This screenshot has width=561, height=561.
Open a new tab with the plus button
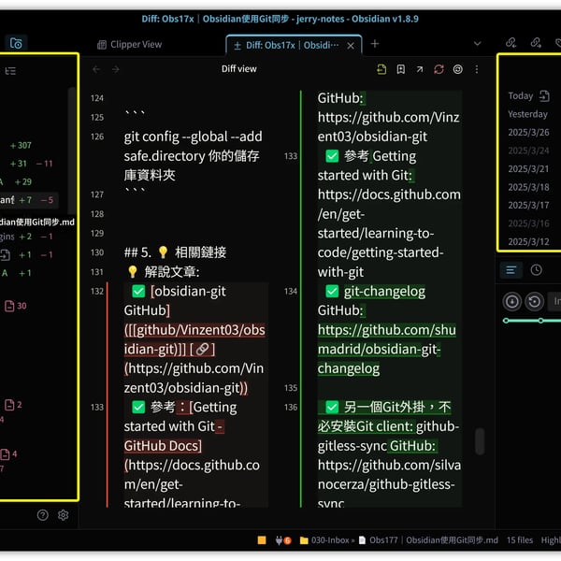coord(375,44)
